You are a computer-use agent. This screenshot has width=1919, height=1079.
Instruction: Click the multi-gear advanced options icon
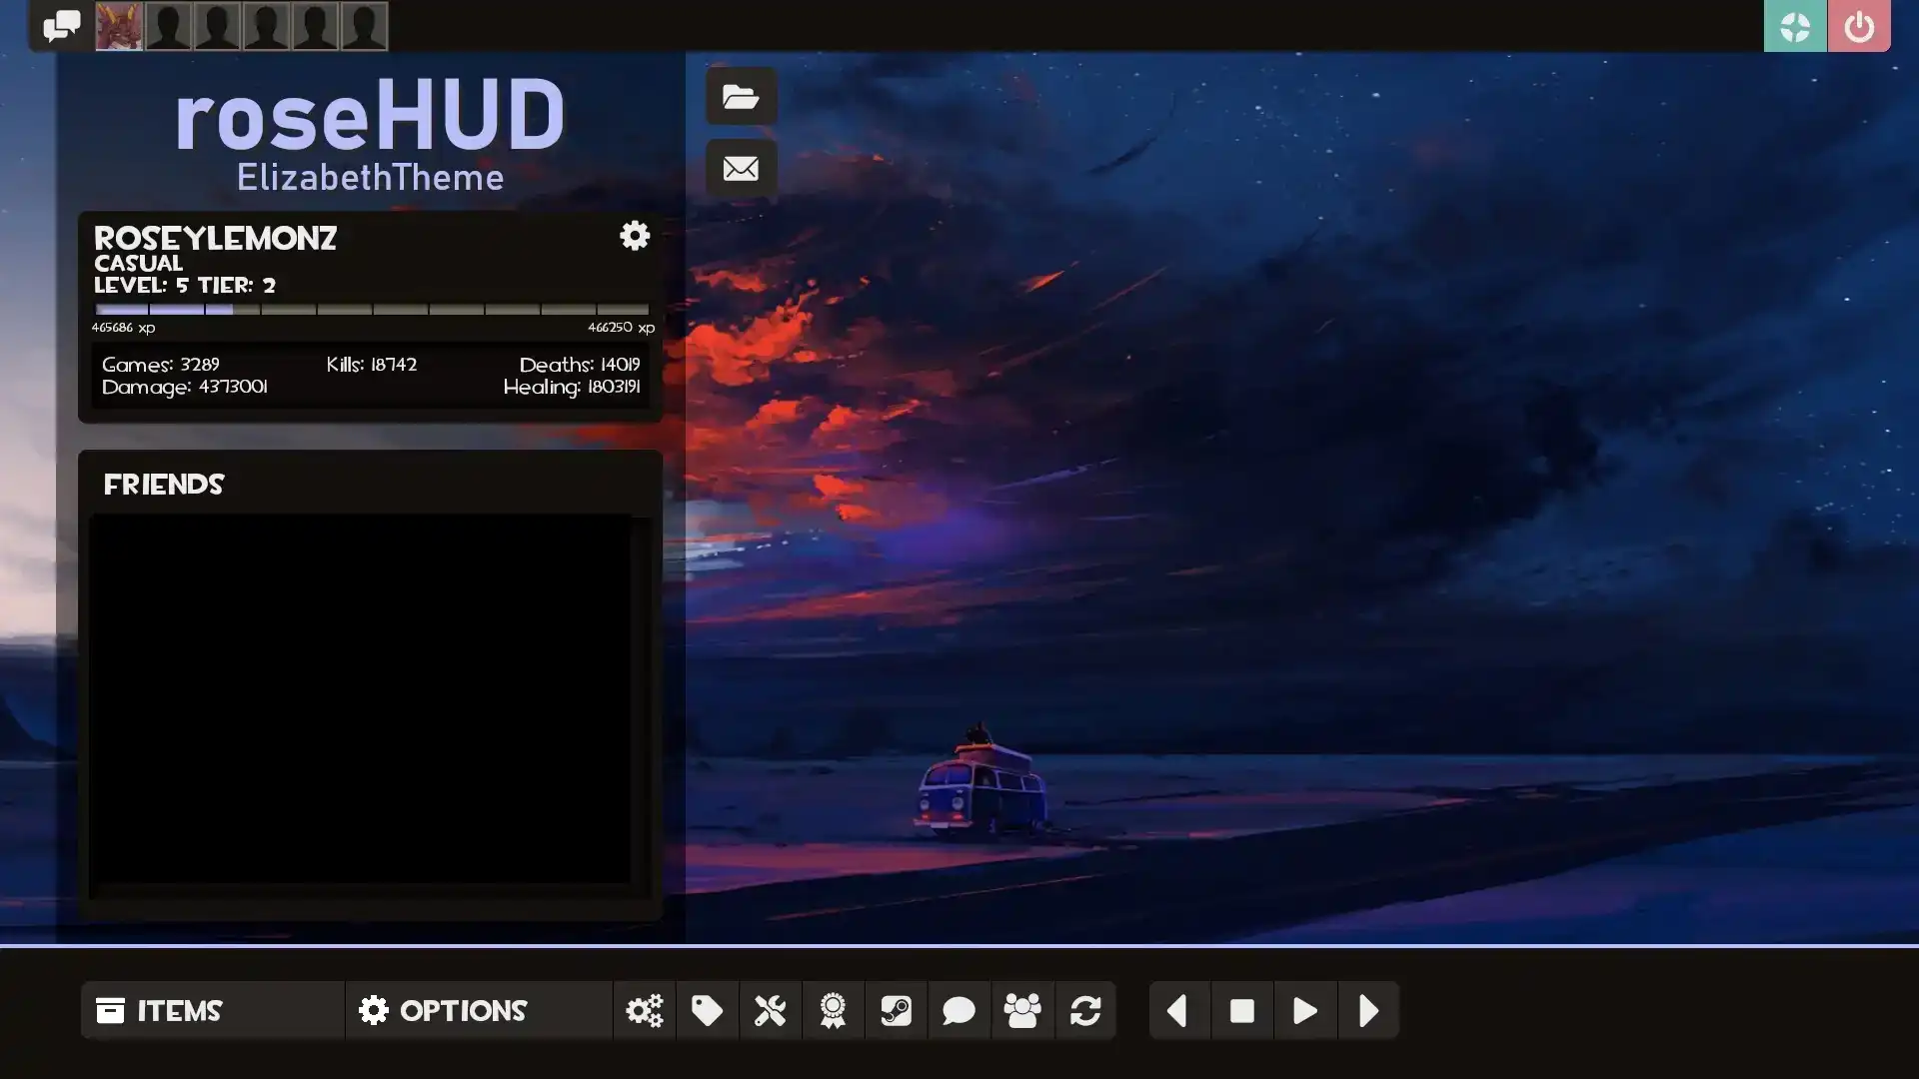pos(644,1011)
